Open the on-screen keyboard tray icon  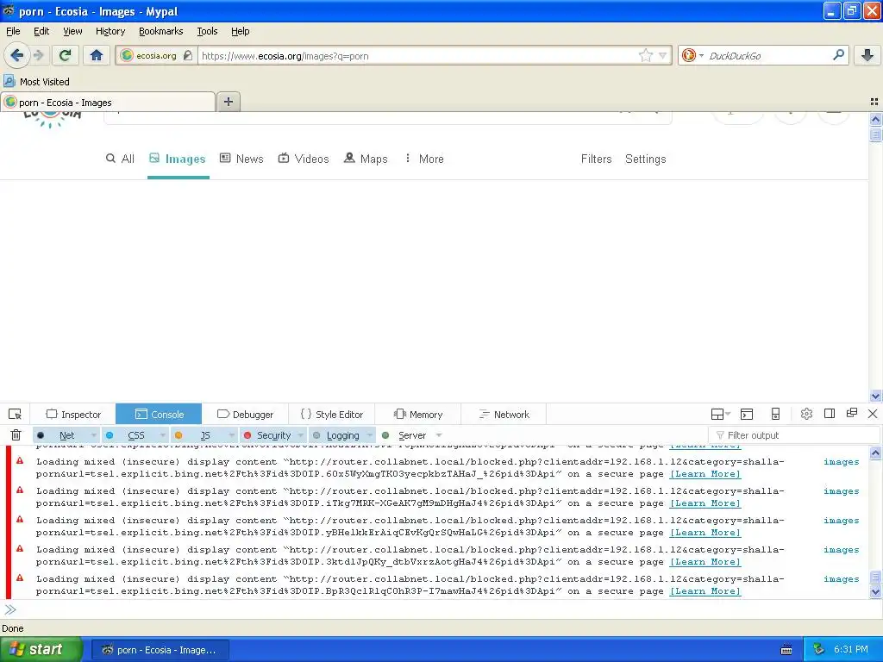coord(786,650)
